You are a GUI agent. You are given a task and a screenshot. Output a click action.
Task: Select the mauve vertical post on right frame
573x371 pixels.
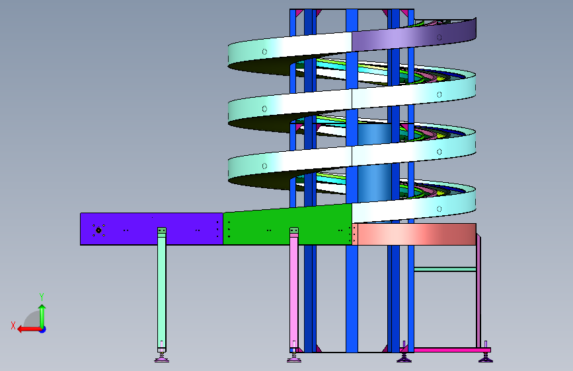point(478,291)
